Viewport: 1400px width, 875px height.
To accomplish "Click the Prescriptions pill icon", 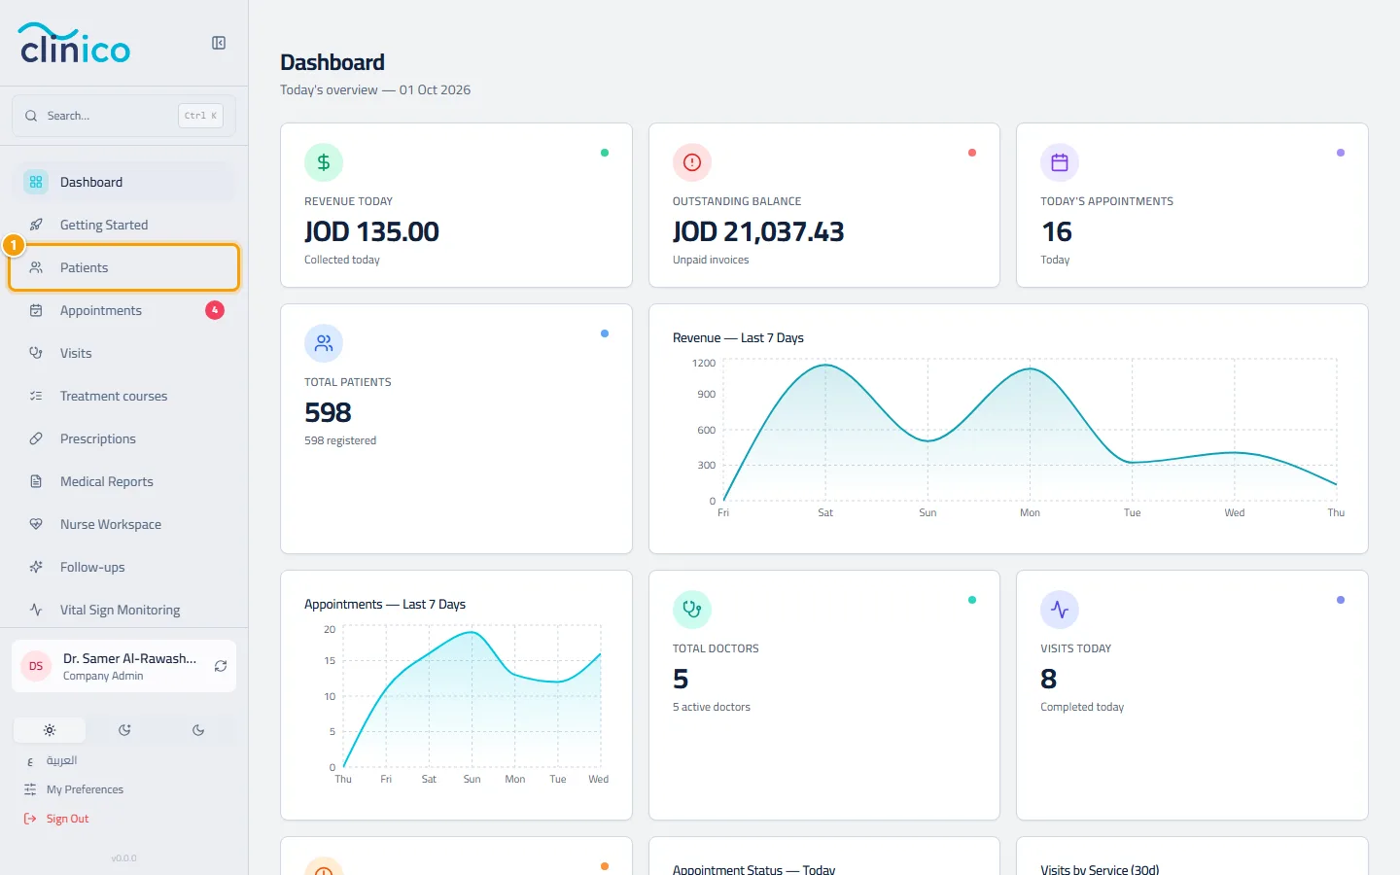I will 36,438.
